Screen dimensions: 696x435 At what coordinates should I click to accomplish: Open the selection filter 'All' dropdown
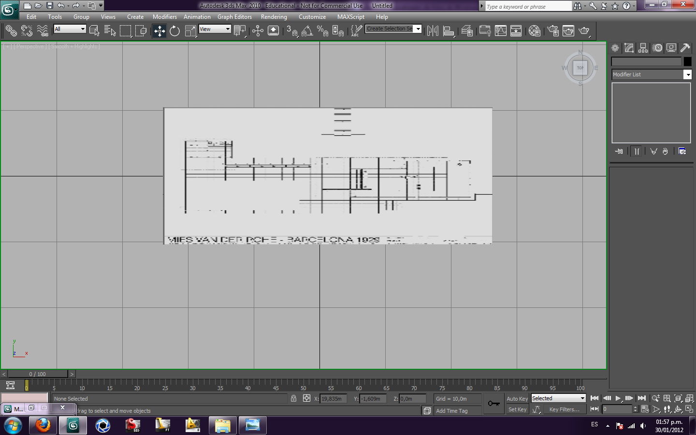(70, 29)
